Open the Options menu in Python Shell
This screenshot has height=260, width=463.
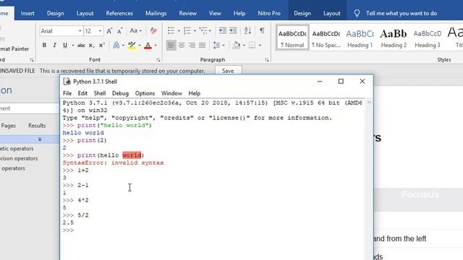pyautogui.click(x=145, y=93)
